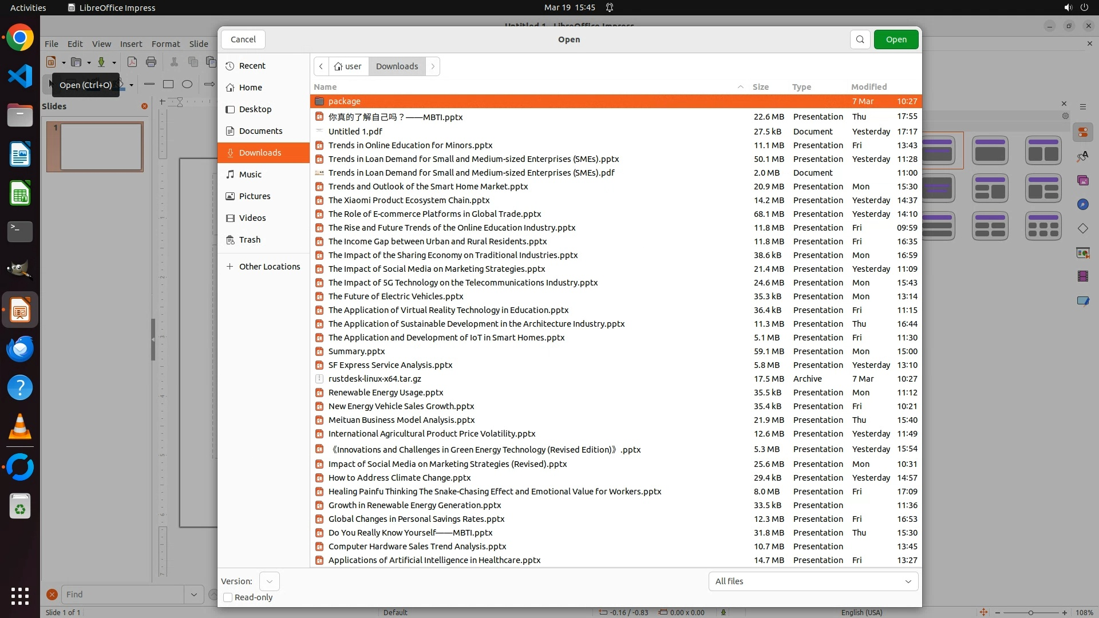Select Downloads in the places sidebar
This screenshot has width=1099, height=618.
260,153
